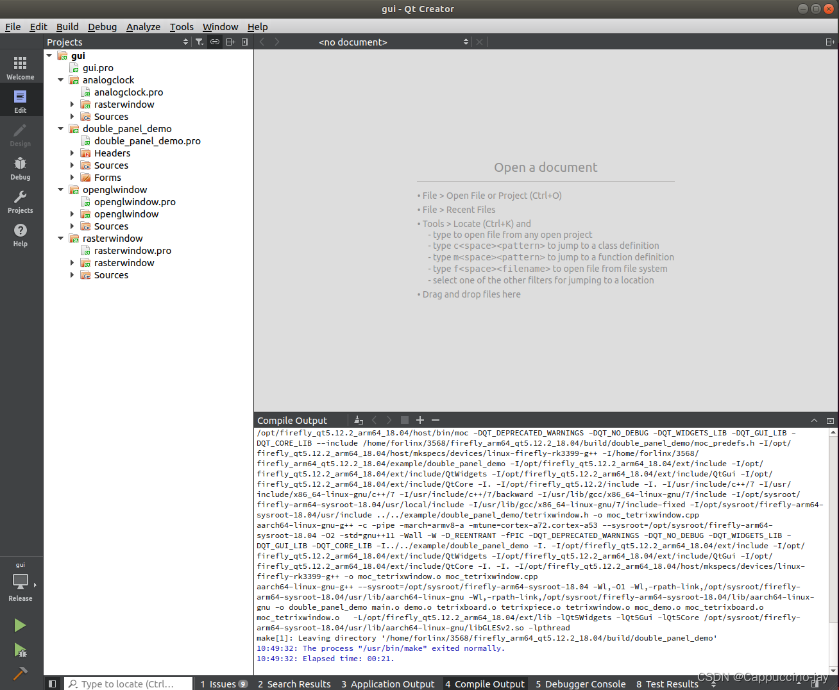Close the Projects sidebar pane

pos(244,42)
